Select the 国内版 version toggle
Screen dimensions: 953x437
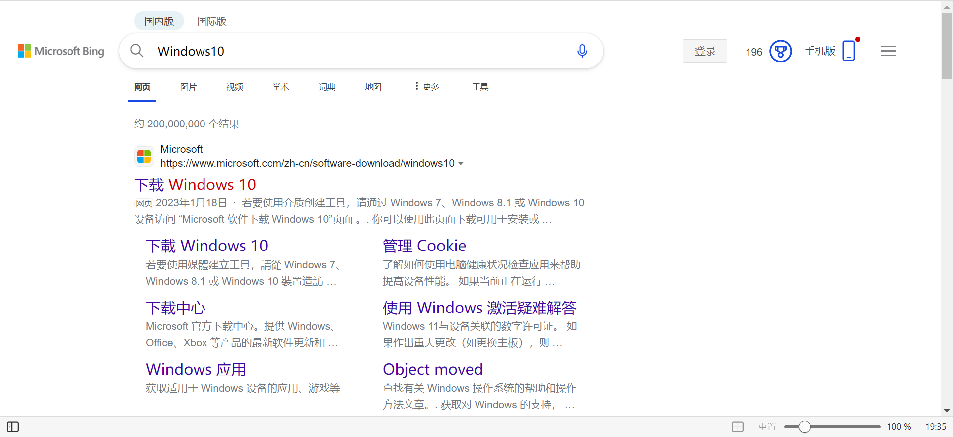coord(159,21)
